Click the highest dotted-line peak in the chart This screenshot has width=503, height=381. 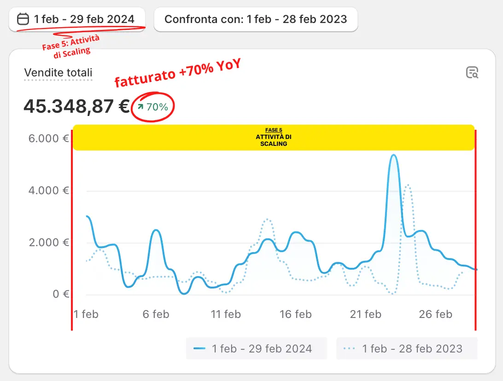point(407,185)
